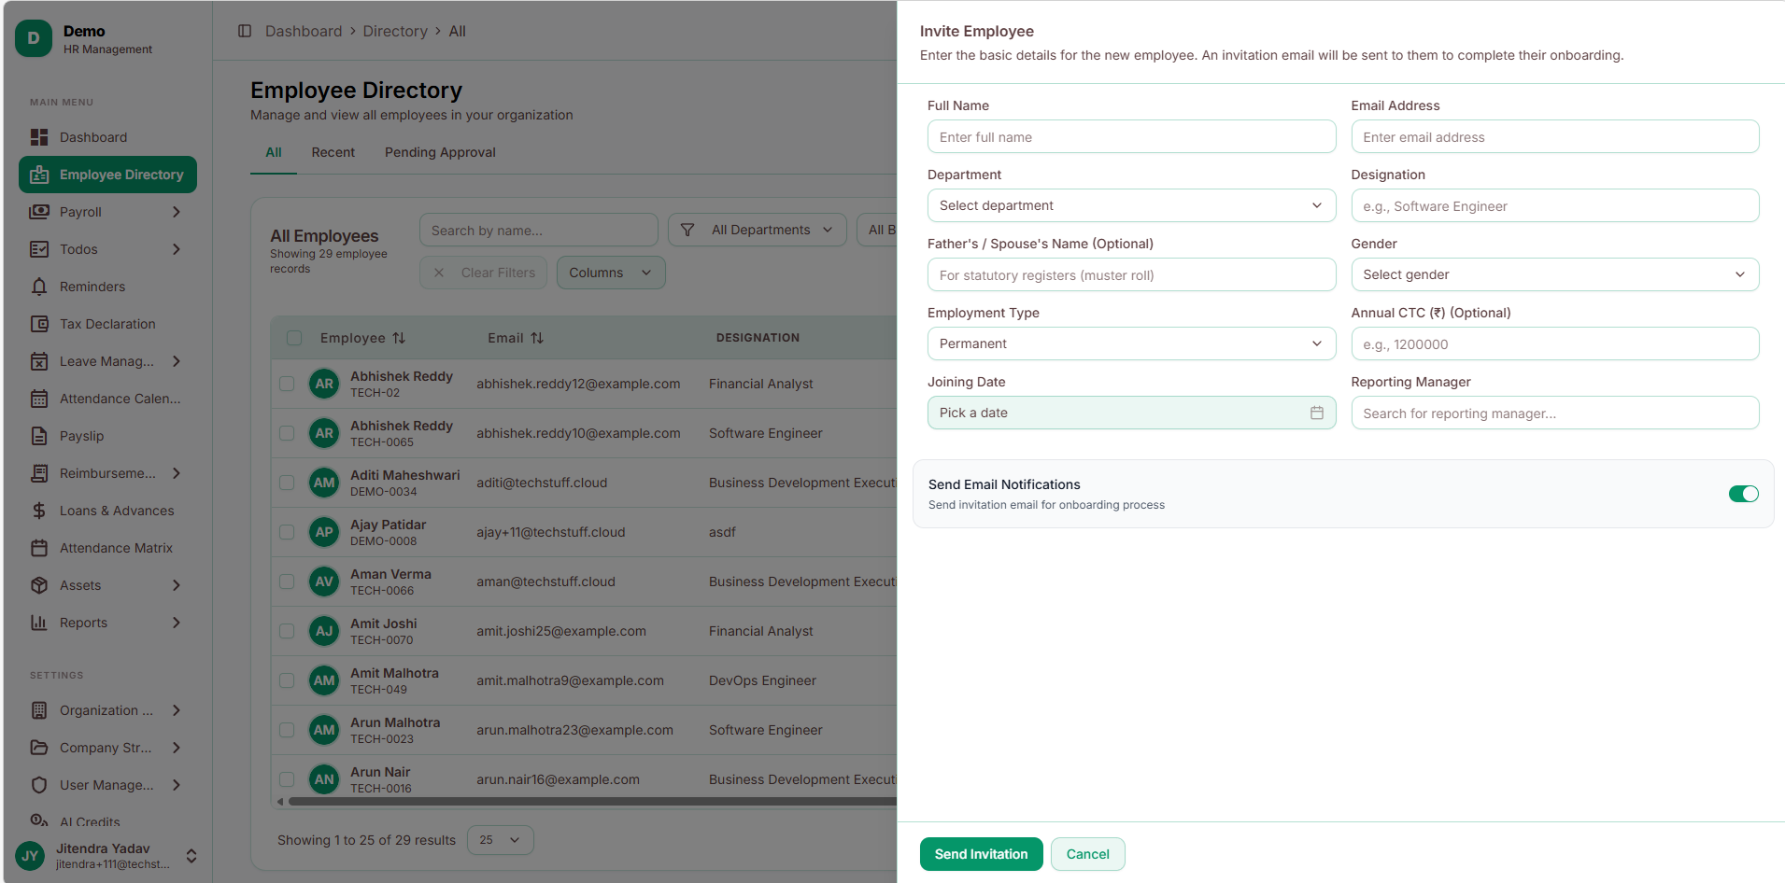Click the Clear Filters button
This screenshot has height=883, width=1785.
(485, 273)
